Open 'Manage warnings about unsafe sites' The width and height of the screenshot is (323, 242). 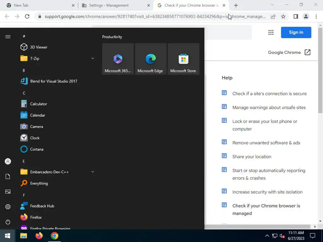tap(269, 107)
